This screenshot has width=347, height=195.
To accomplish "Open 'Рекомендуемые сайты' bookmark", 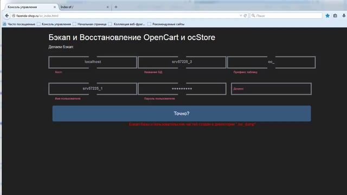I will pos(166,24).
